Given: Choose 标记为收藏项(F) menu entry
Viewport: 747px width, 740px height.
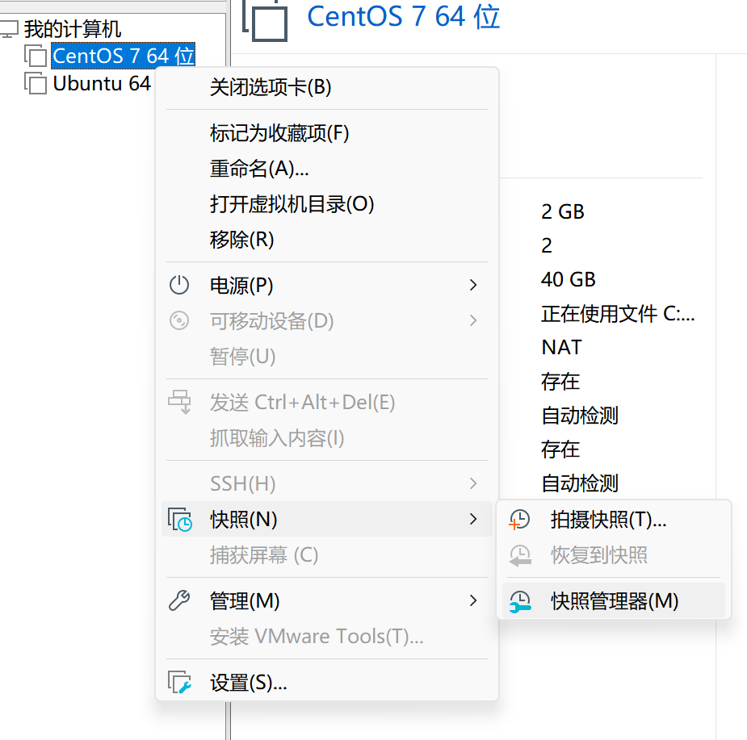Looking at the screenshot, I should coord(279,132).
